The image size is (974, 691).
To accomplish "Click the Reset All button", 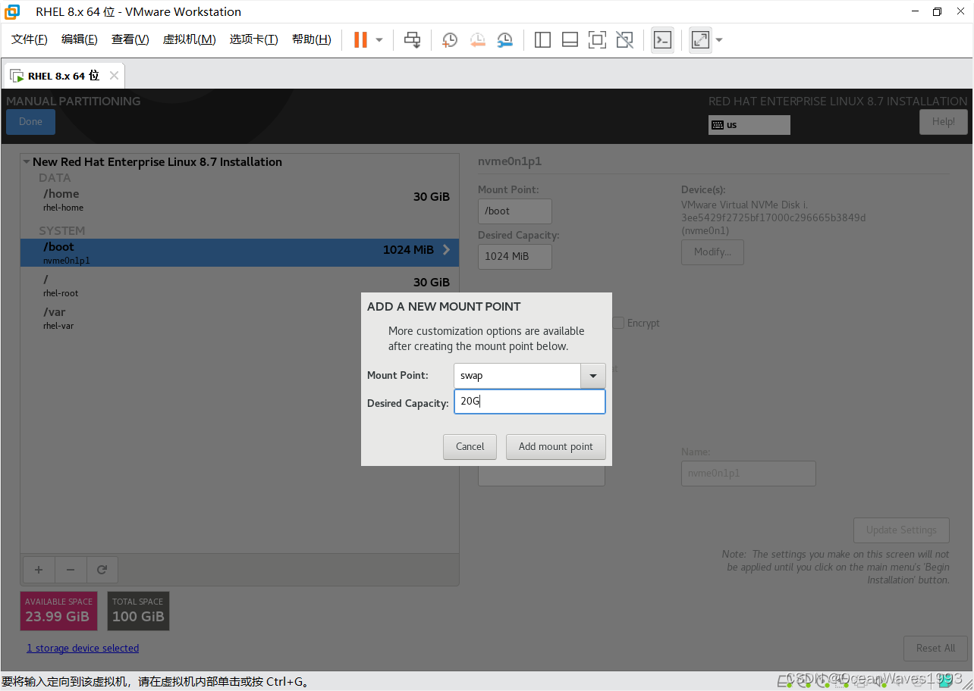I will [935, 649].
